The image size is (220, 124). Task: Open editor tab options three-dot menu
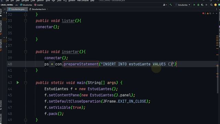pos(217,9)
